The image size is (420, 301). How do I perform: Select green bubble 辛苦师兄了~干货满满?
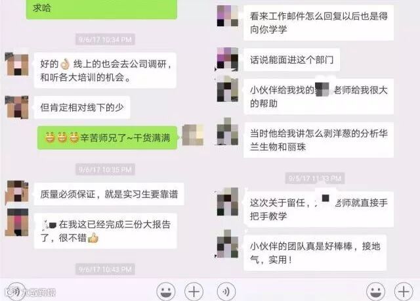coord(107,138)
